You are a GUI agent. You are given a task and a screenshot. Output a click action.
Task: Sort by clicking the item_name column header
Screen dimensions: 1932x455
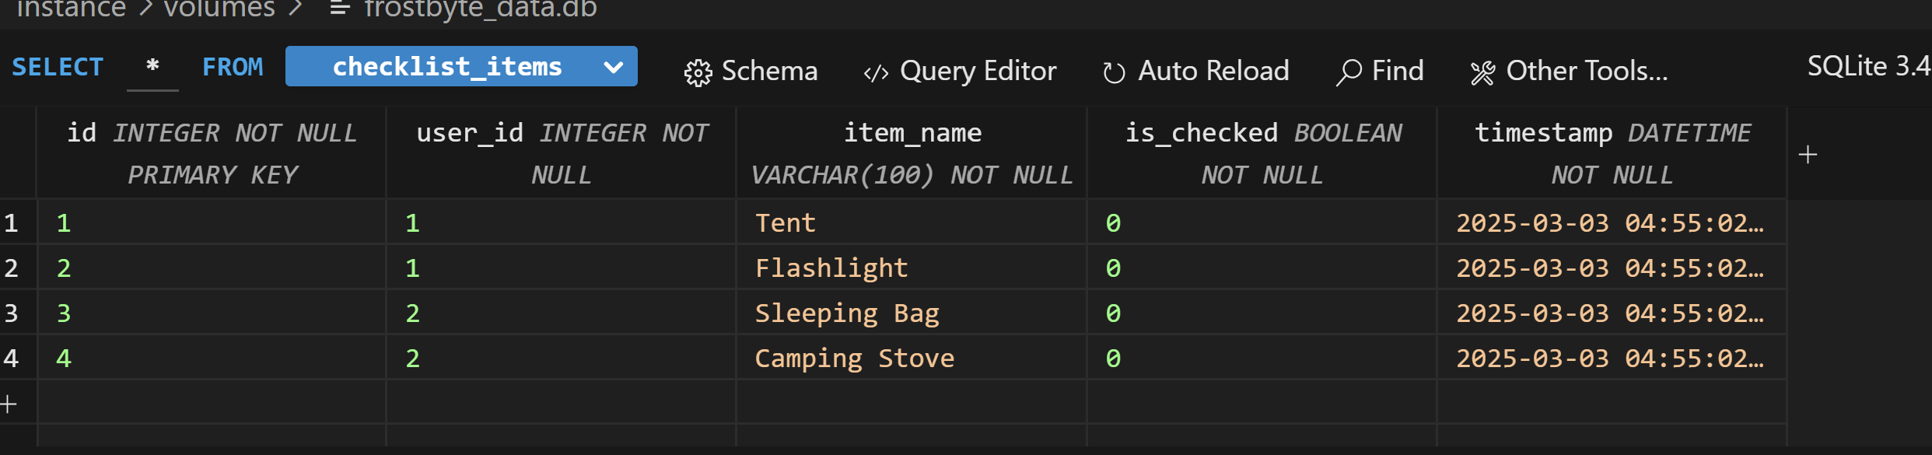click(x=912, y=132)
